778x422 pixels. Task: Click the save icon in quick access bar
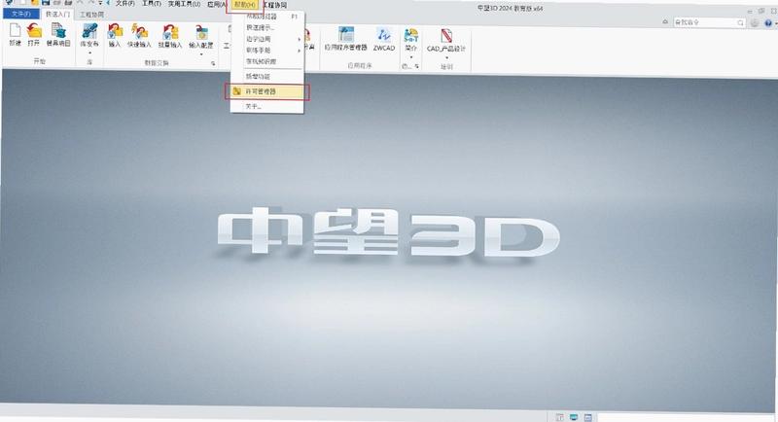(x=46, y=3)
